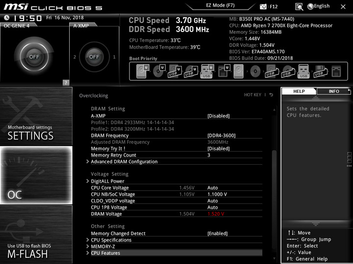The width and height of the screenshot is (353, 264).
Task: Edit DRAM Voltage 1.520 V field
Action: (x=216, y=214)
